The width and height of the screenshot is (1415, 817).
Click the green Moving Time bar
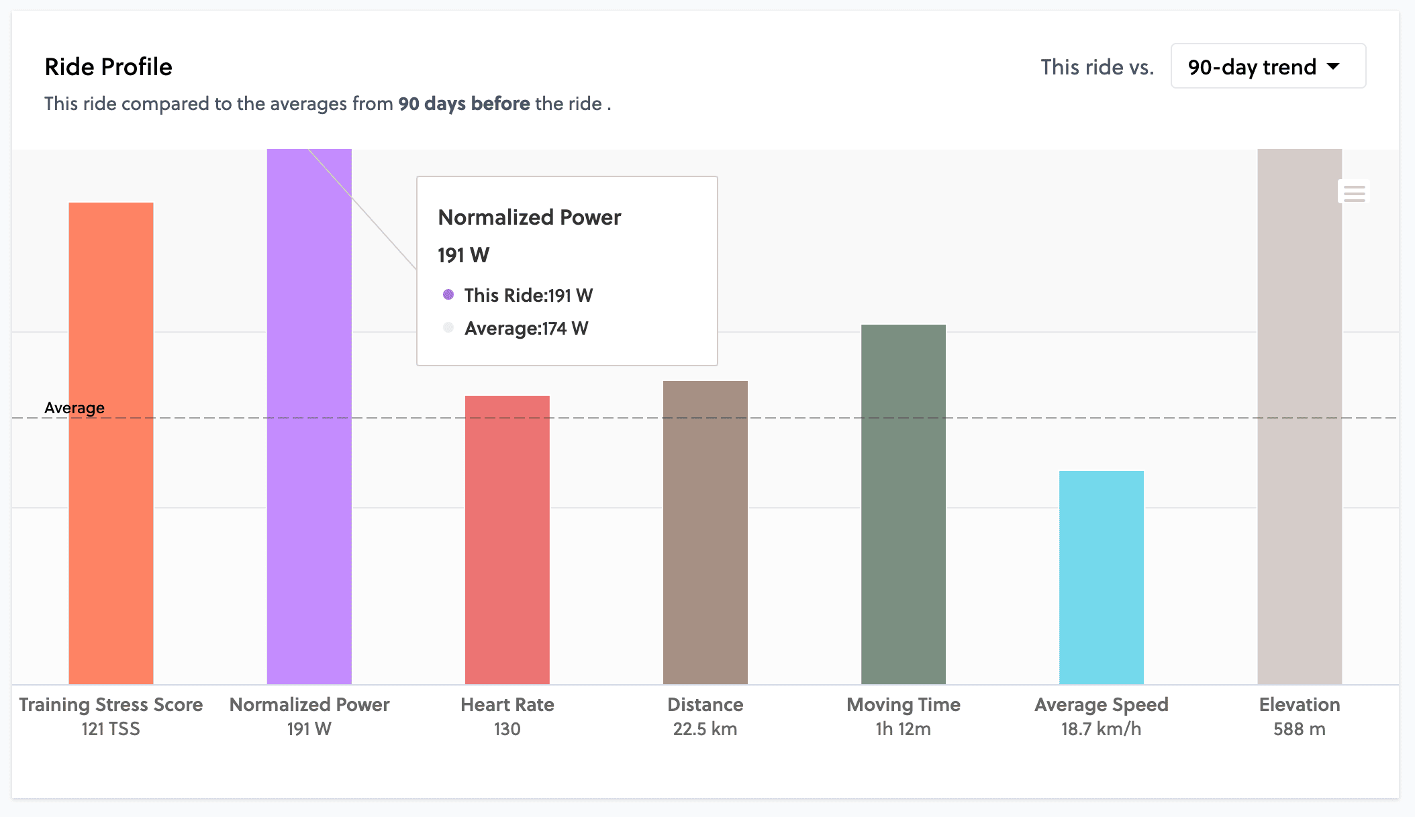[x=903, y=503]
